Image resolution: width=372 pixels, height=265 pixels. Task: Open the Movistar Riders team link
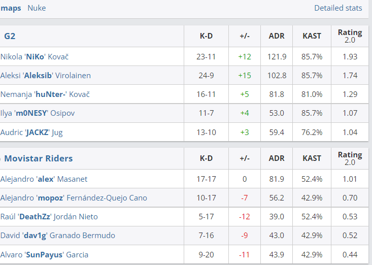[x=39, y=158]
